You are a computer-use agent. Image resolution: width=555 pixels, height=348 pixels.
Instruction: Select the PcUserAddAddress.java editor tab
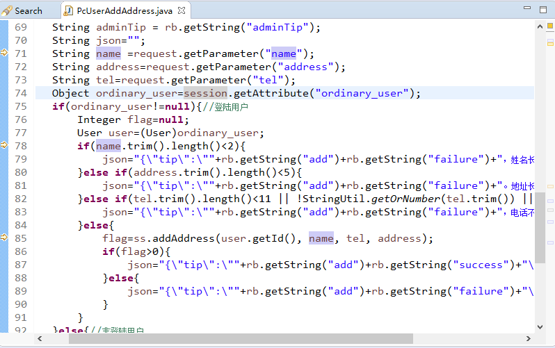click(x=124, y=11)
